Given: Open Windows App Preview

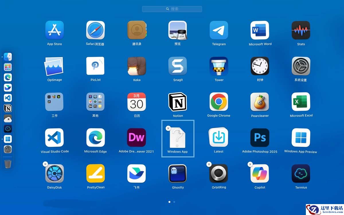Looking at the screenshot, I should (301, 138).
